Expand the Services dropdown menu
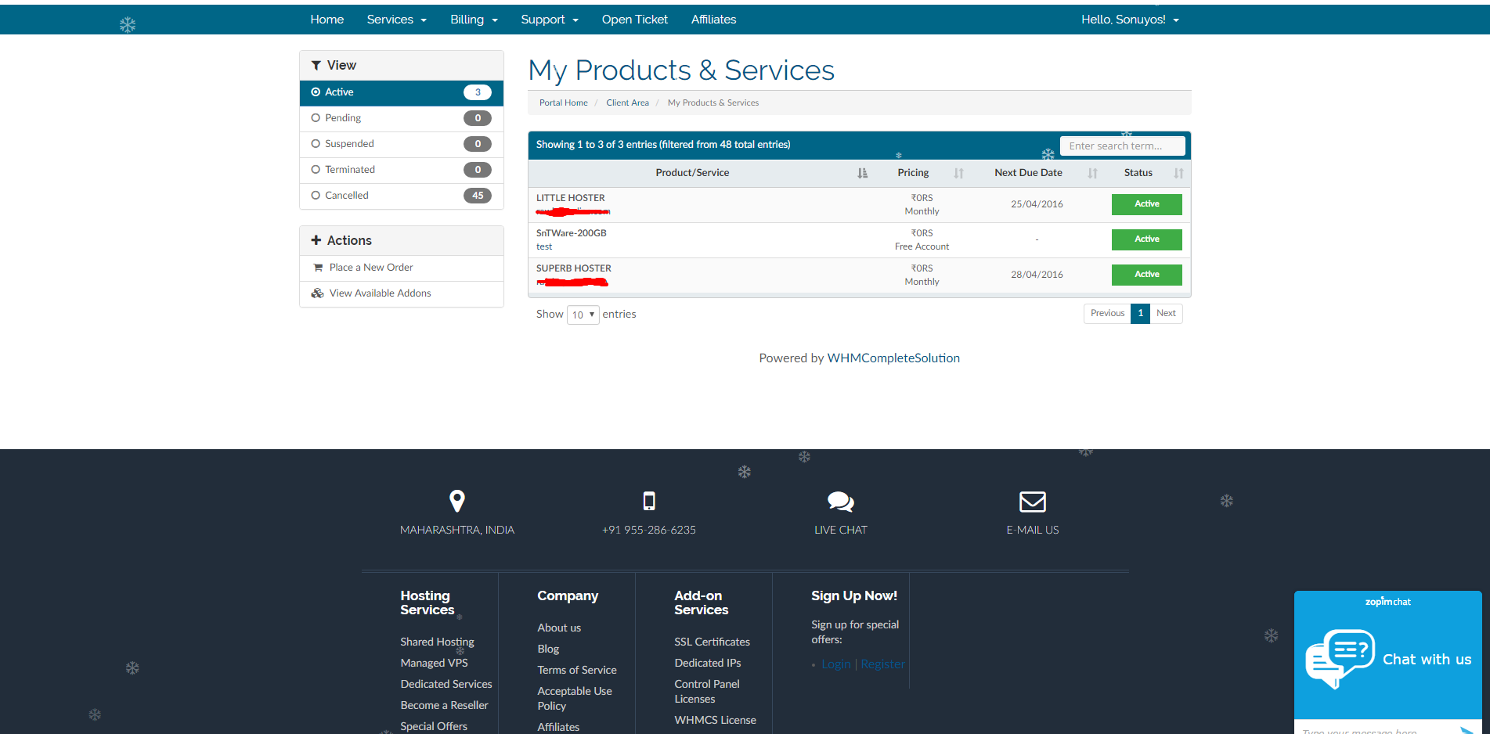1490x734 pixels. click(x=396, y=20)
